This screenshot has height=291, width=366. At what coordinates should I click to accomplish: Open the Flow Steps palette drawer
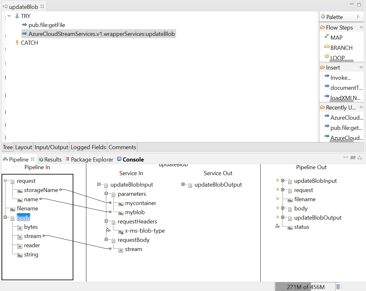point(339,28)
